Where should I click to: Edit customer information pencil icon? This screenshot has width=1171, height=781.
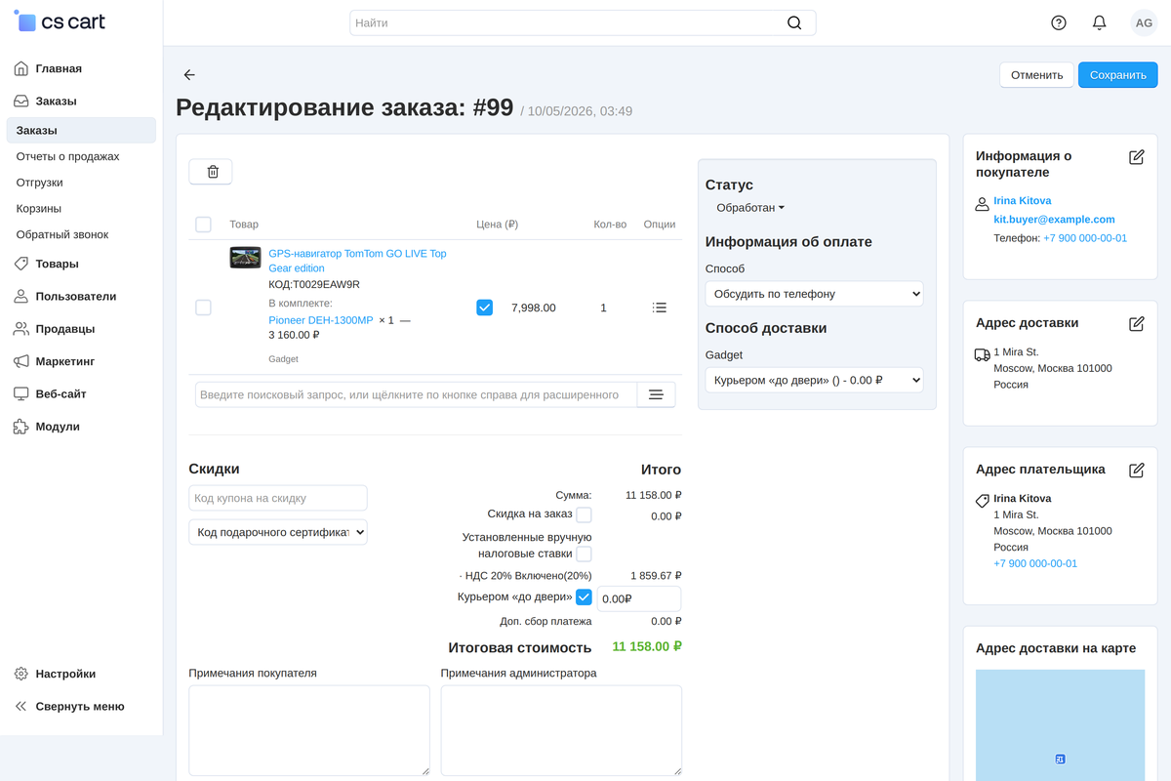(1136, 157)
